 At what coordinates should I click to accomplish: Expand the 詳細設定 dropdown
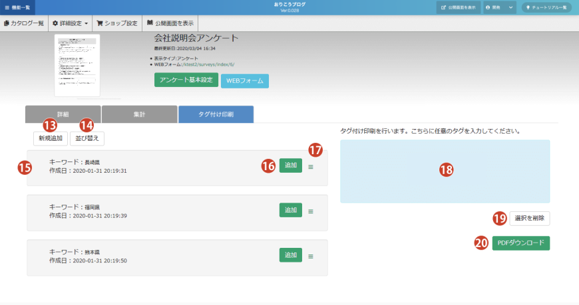(70, 23)
